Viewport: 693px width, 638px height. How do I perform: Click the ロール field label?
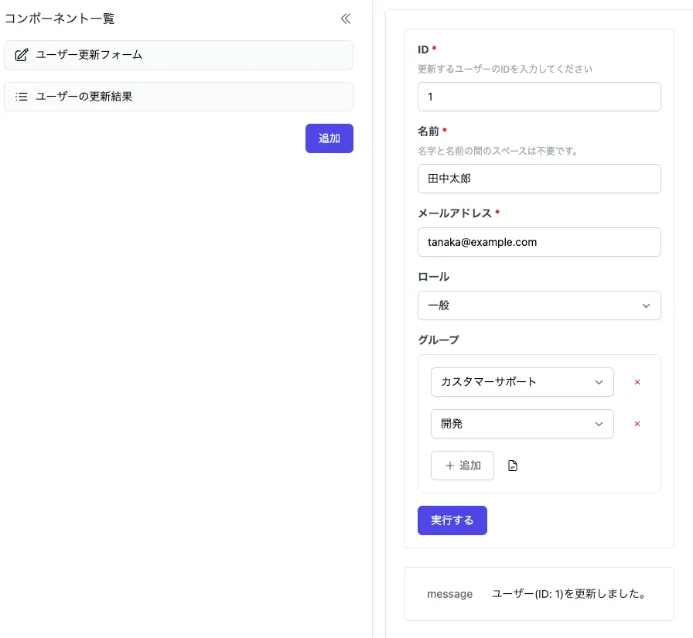(x=434, y=277)
